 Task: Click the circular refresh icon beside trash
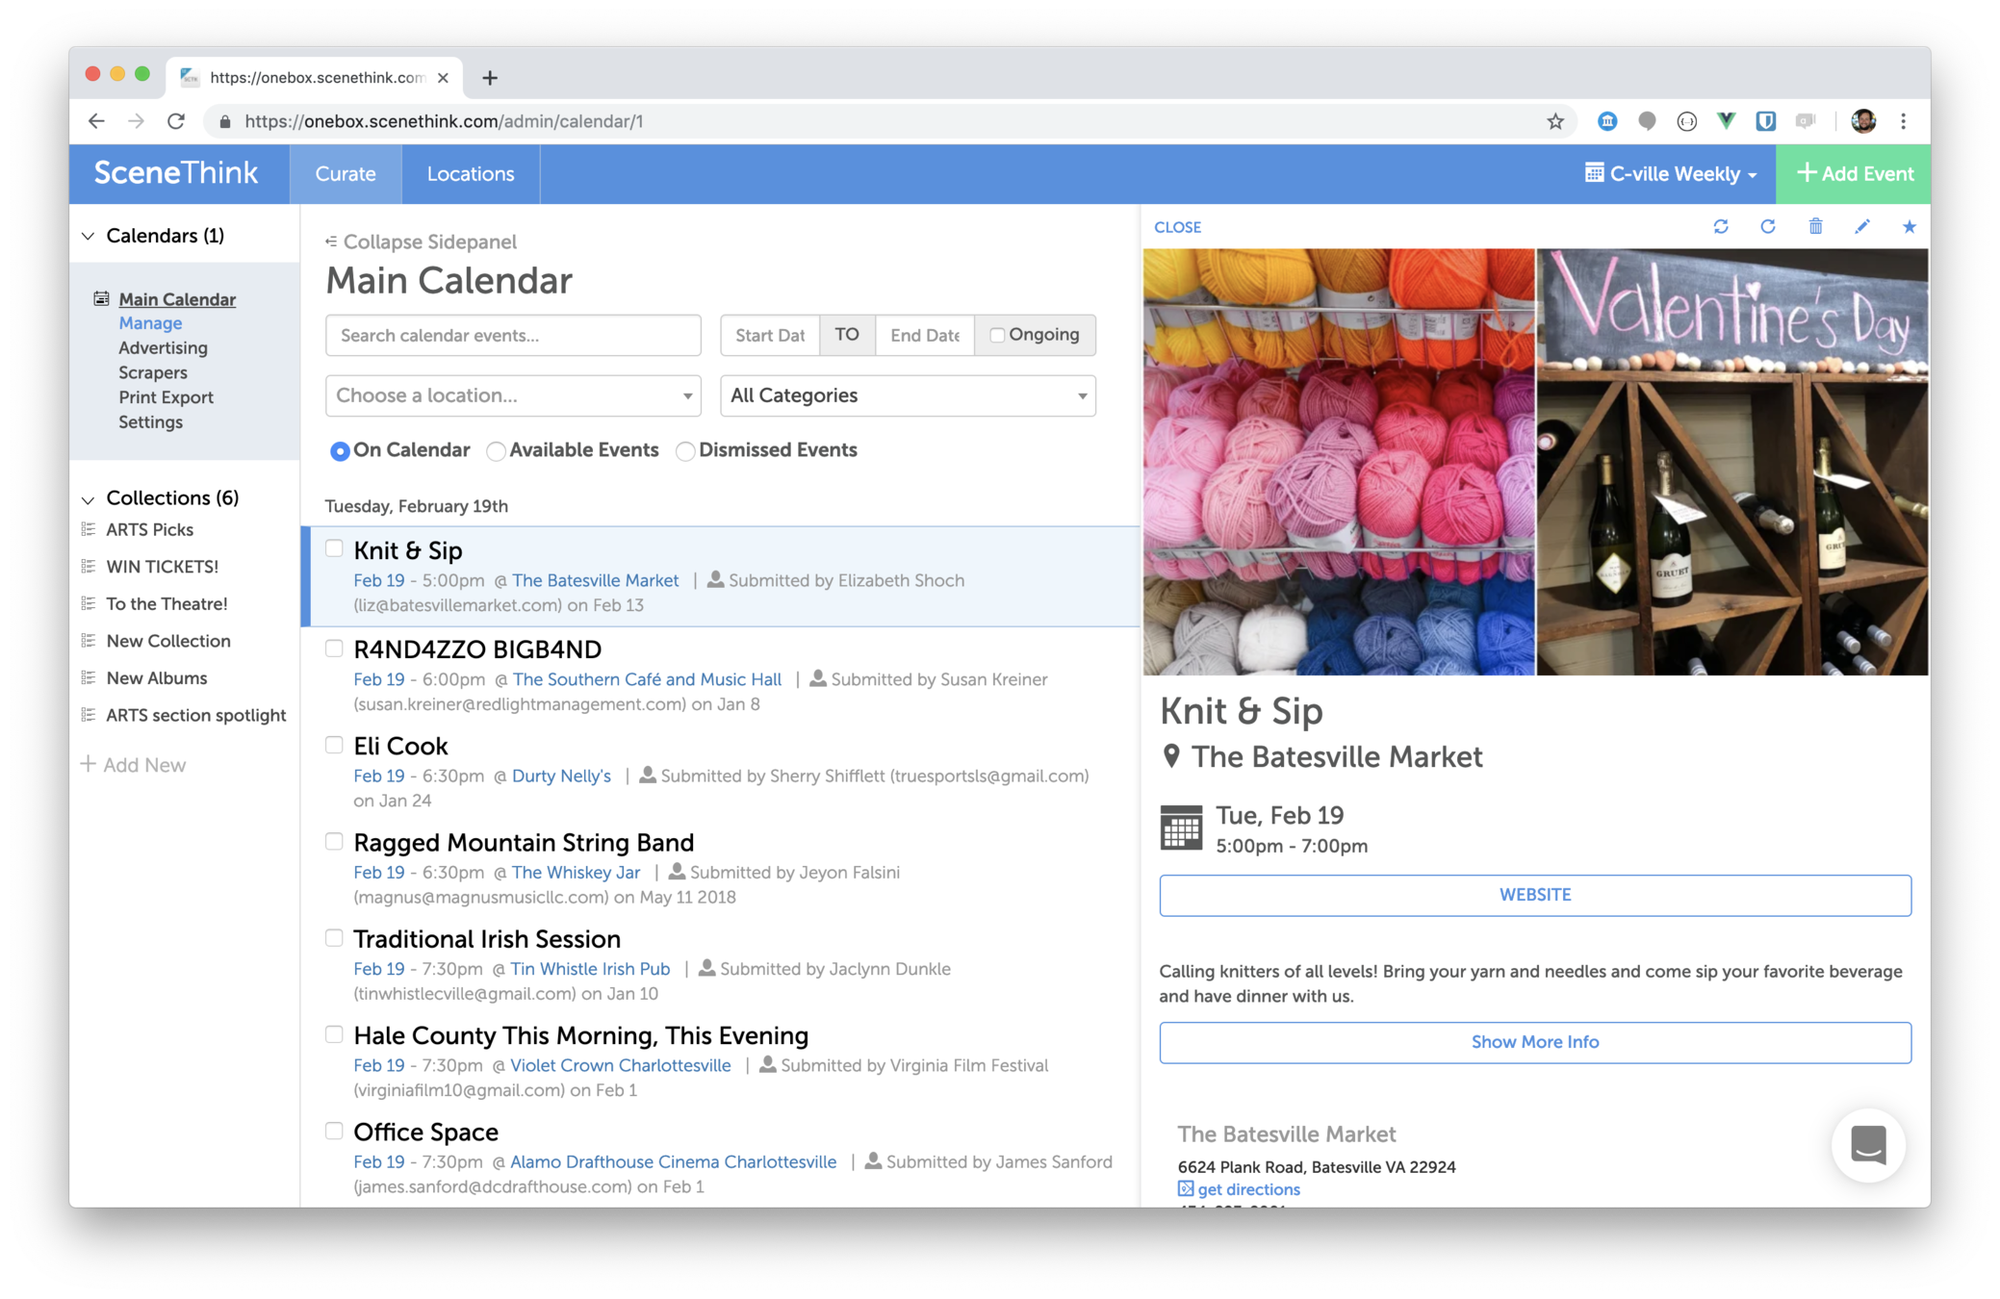[x=1768, y=227]
